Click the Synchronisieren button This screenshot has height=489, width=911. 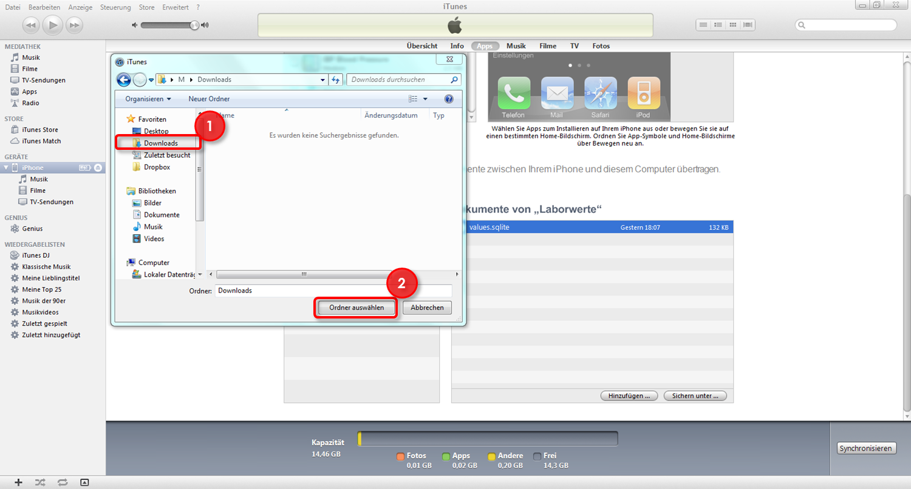867,448
